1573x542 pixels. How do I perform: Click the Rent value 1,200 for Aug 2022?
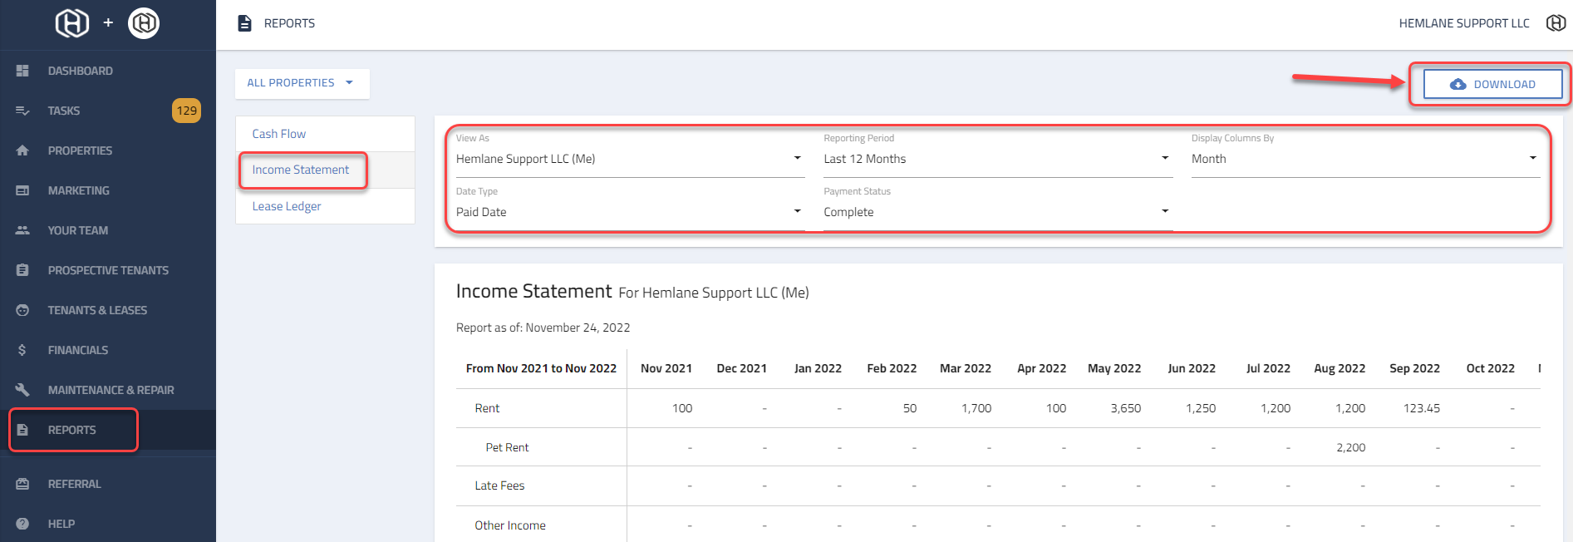[1350, 408]
